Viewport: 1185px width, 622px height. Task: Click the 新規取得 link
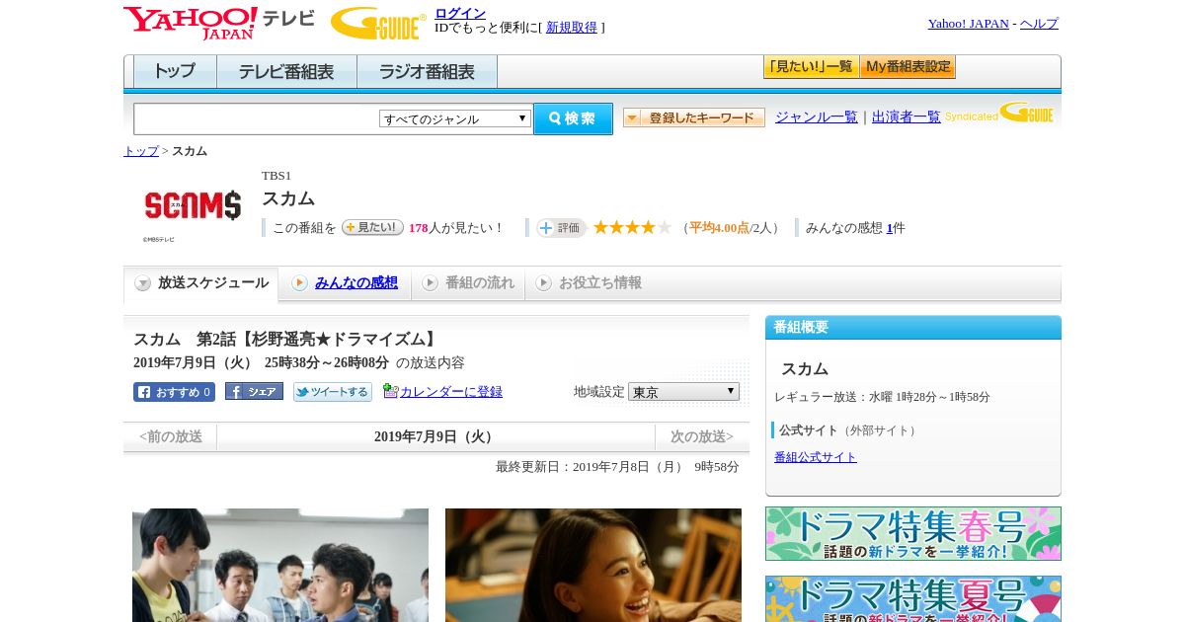(572, 28)
